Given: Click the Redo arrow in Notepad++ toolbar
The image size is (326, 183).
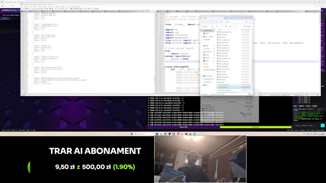Looking at the screenshot, I should point(47,9).
